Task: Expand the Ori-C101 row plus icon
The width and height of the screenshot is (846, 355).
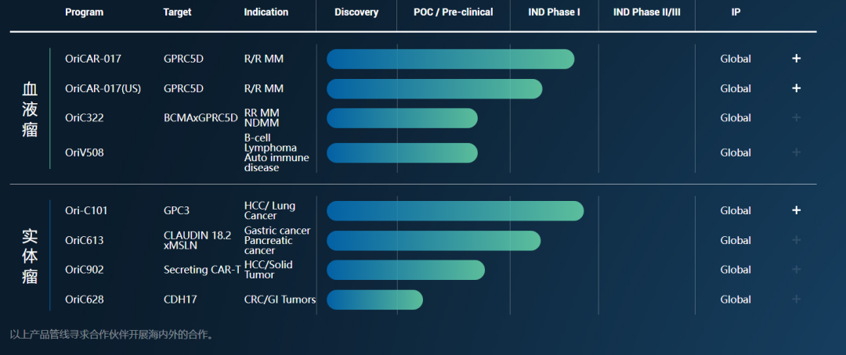Action: pyautogui.click(x=796, y=210)
